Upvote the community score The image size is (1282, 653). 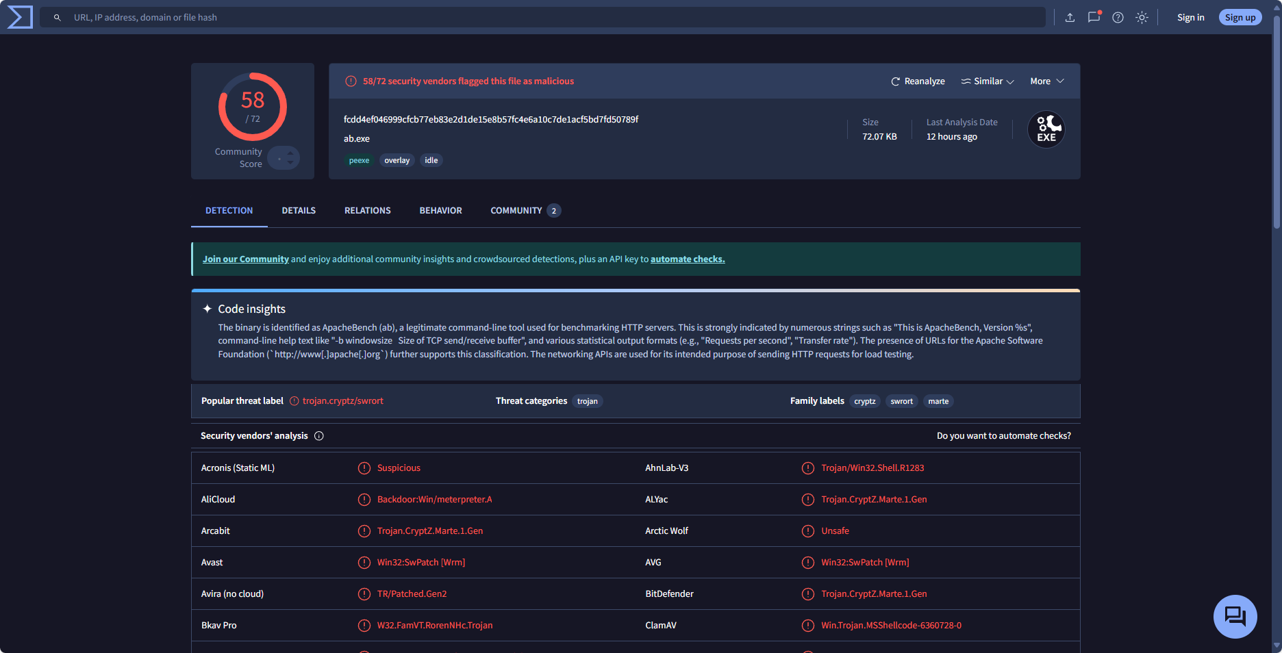tap(290, 153)
